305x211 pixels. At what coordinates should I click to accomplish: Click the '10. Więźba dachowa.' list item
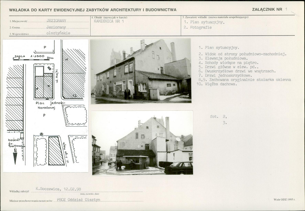(x=217, y=84)
